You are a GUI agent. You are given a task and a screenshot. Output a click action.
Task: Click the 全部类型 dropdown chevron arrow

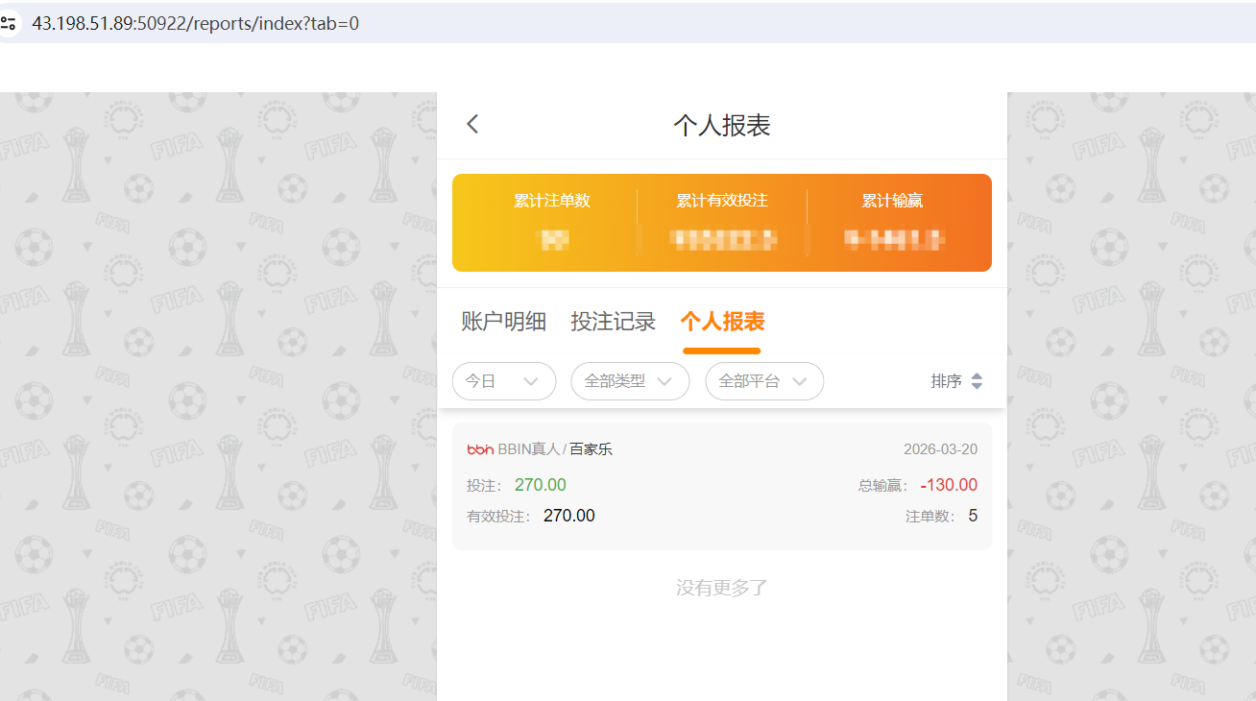pyautogui.click(x=666, y=381)
